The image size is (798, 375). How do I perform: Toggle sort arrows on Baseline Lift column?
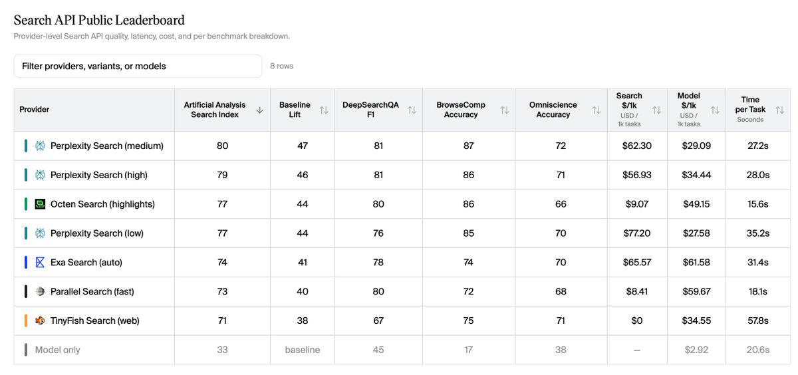tap(324, 110)
